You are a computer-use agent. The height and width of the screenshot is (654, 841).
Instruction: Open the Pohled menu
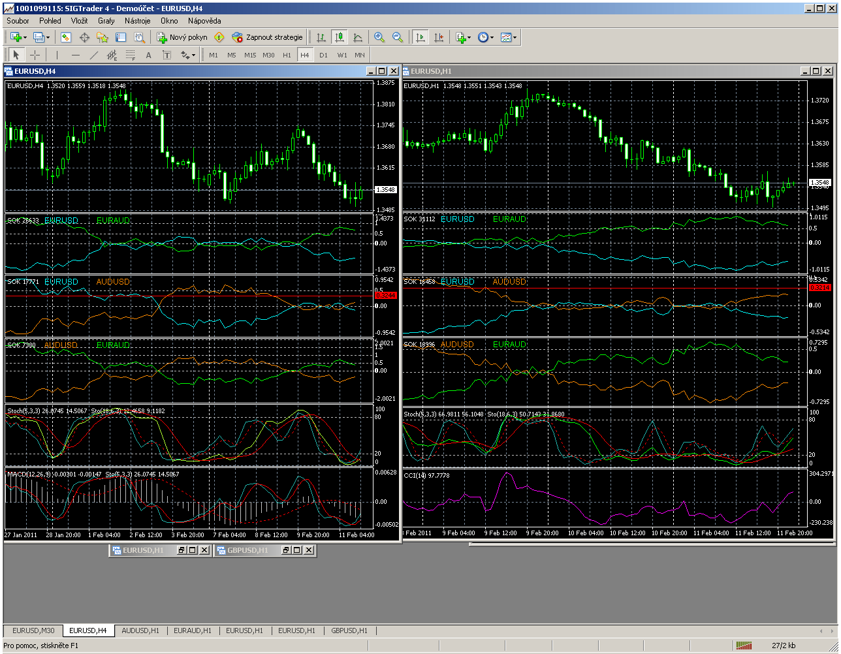click(50, 21)
